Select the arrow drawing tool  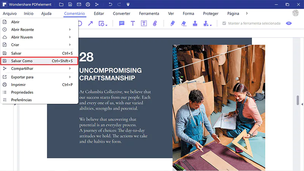(x=90, y=24)
